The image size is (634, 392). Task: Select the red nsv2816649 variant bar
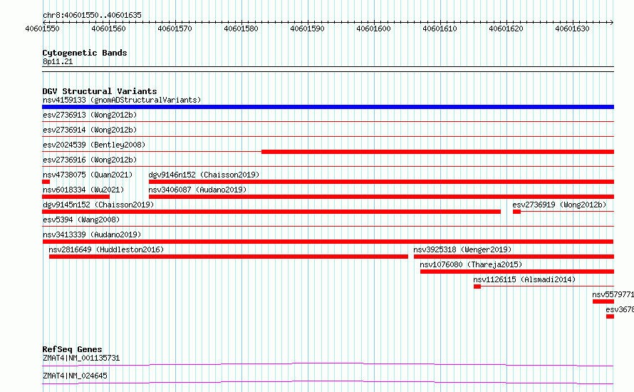(229, 257)
